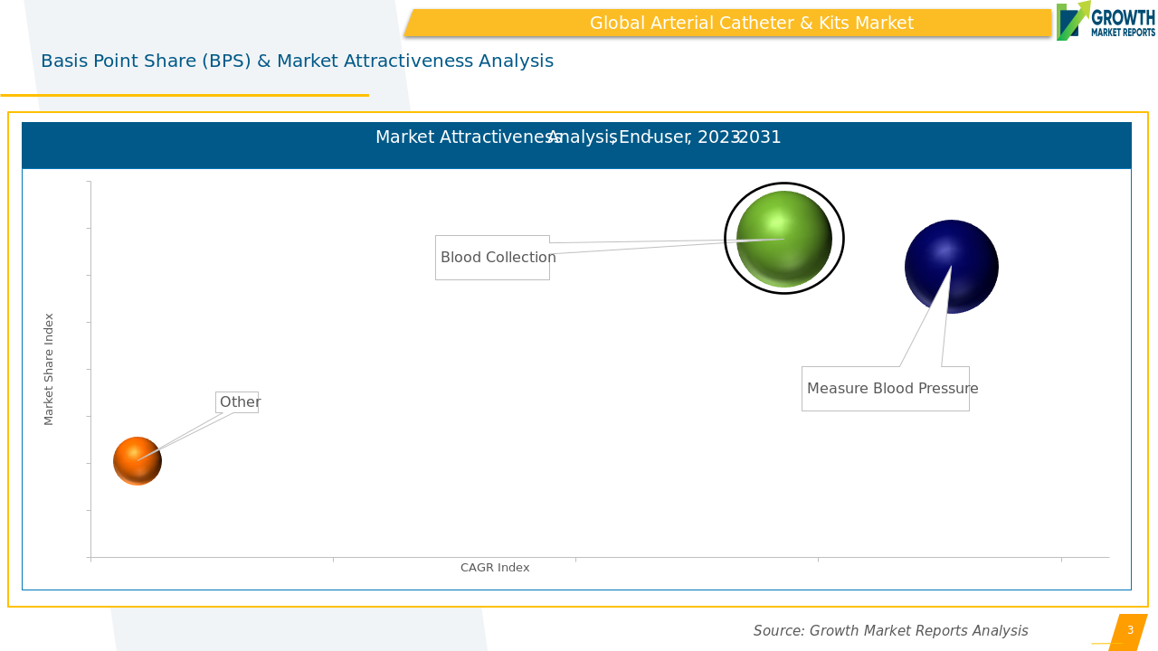Click the Market Attractiveness Analysis title bar
This screenshot has width=1158, height=651.
pyautogui.click(x=576, y=145)
